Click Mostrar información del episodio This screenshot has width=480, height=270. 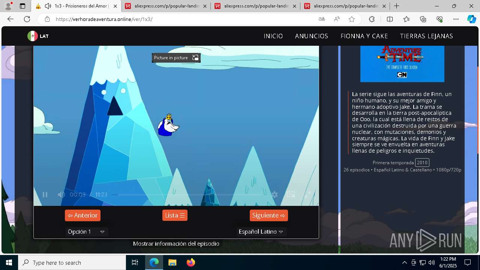[x=176, y=244]
